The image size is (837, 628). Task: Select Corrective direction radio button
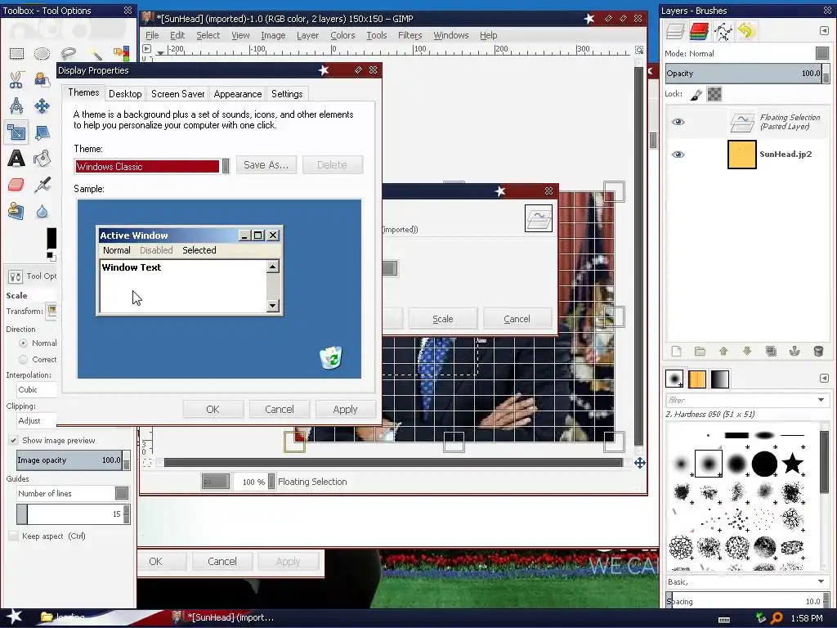[23, 360]
